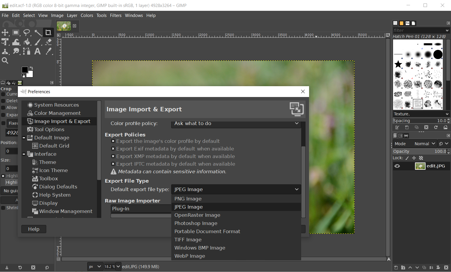Choose PNG Image from export type list

pos(188,199)
